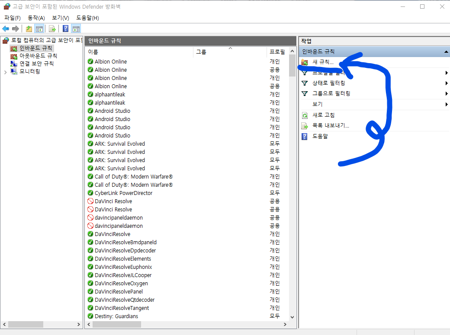
Task: Click the Back arrow toolbar icon
Action: [6, 29]
